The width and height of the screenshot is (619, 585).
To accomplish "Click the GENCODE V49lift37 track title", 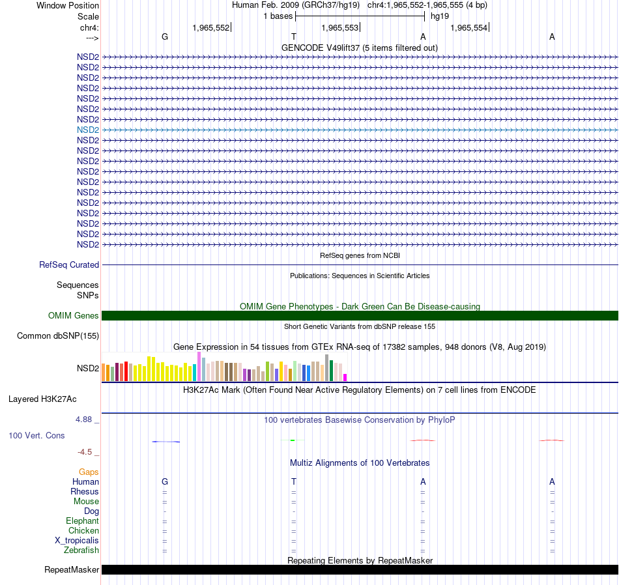I will click(x=359, y=48).
